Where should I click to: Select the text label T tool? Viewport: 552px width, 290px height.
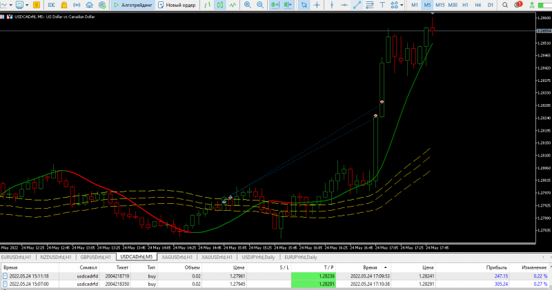(x=382, y=5)
